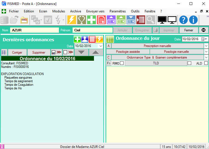Toggle the checkbox right of TLD

[x=189, y=63]
